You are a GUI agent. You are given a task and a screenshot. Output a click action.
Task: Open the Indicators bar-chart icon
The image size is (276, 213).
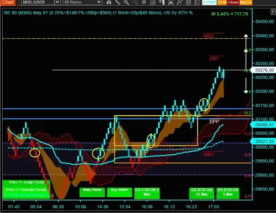170,2
